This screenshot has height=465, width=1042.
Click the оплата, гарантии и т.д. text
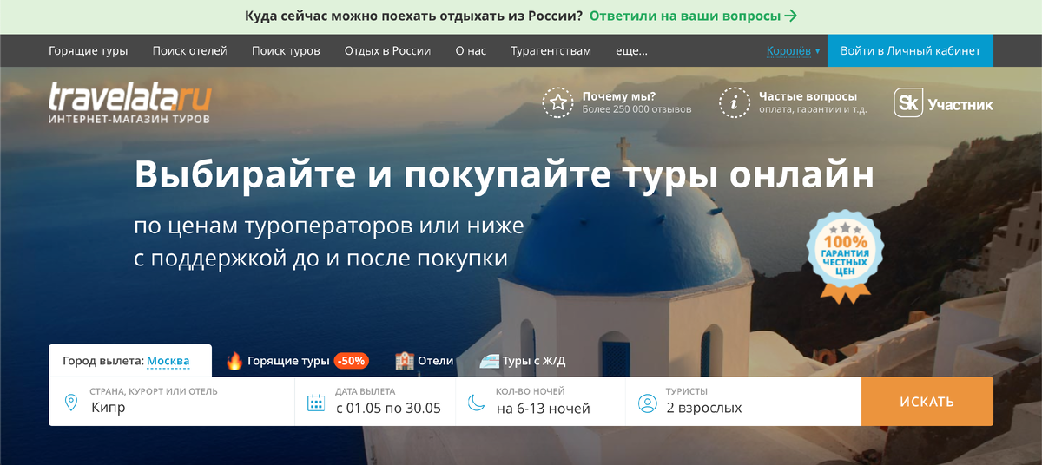point(813,110)
